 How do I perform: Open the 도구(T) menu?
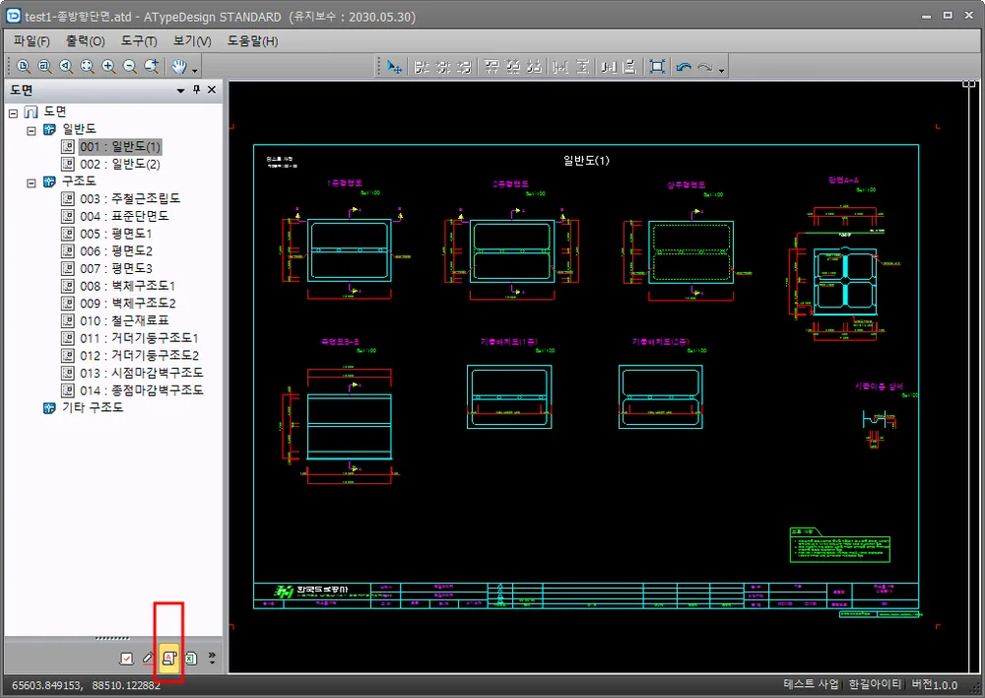point(139,40)
